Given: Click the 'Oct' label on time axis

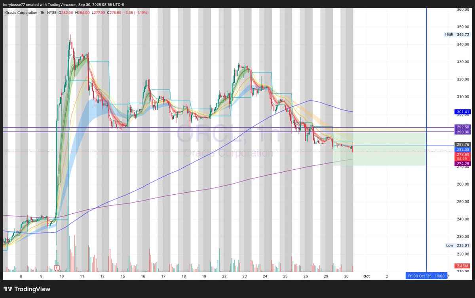Looking at the screenshot, I should pyautogui.click(x=367, y=276).
